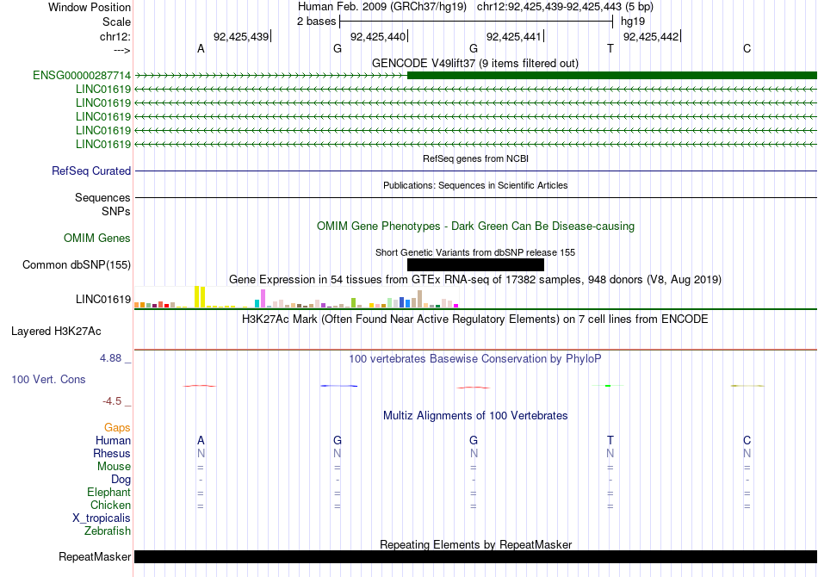Image resolution: width=818 pixels, height=577 pixels.
Task: Click the Dog species label
Action: coord(121,480)
